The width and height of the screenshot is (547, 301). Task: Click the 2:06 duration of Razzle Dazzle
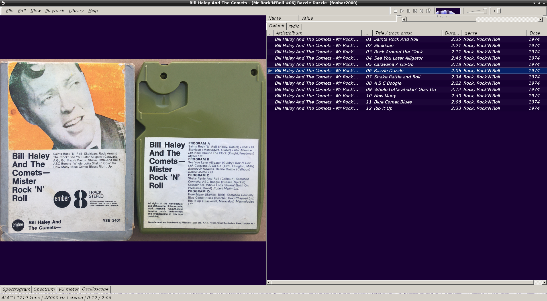click(x=456, y=71)
